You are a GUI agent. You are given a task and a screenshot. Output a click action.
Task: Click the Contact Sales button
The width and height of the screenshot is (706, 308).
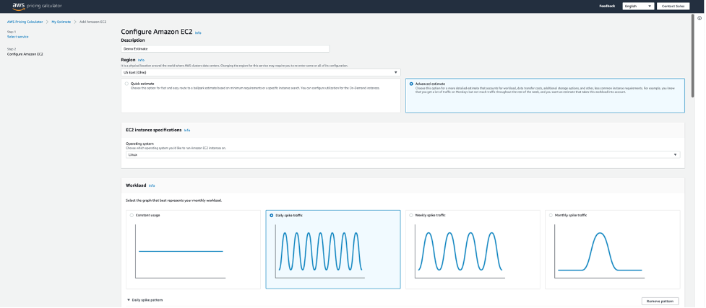pos(673,6)
